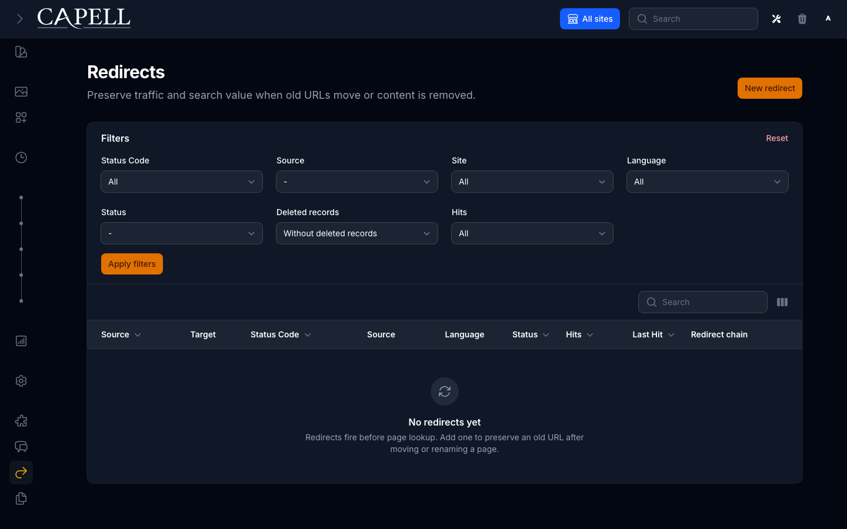Open the clock history icon in the sidebar

pyautogui.click(x=21, y=158)
